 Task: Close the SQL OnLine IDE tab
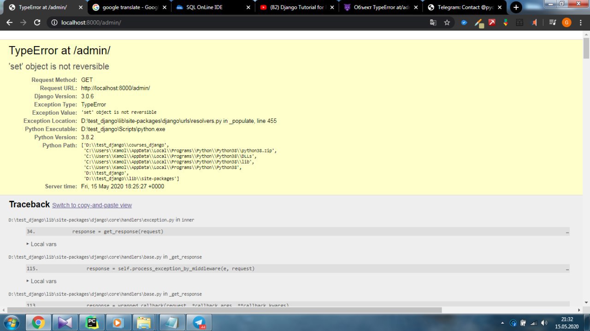[x=248, y=7]
